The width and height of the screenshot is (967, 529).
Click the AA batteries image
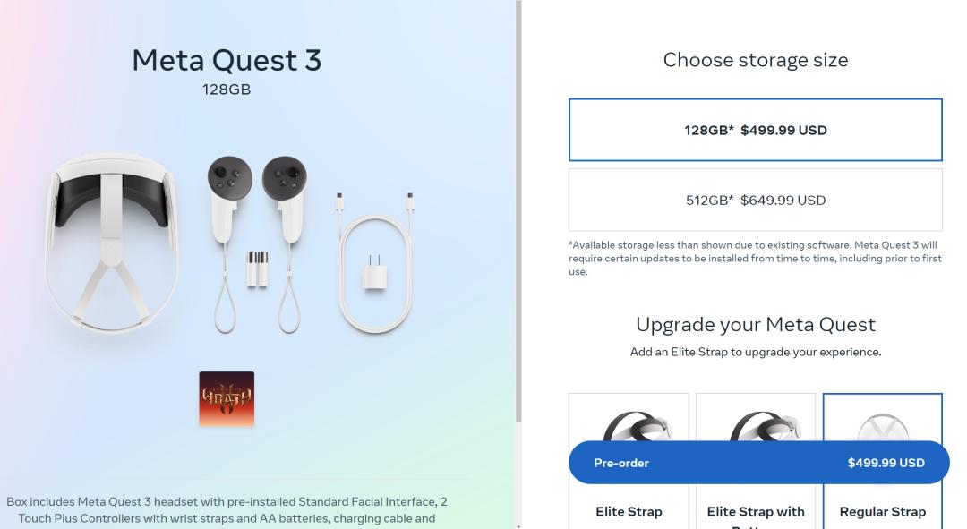pyautogui.click(x=257, y=269)
